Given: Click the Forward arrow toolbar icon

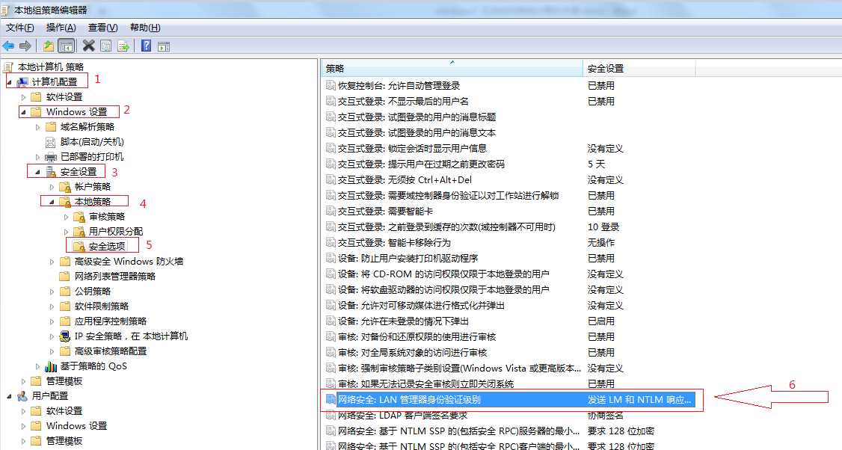Looking at the screenshot, I should (25, 46).
